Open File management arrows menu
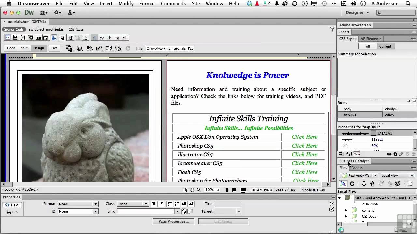 (x=90, y=48)
